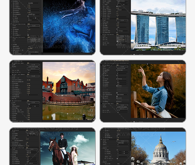
Task: Toggle stopwatch on the 1.250 value row
Action: click(13, 87)
